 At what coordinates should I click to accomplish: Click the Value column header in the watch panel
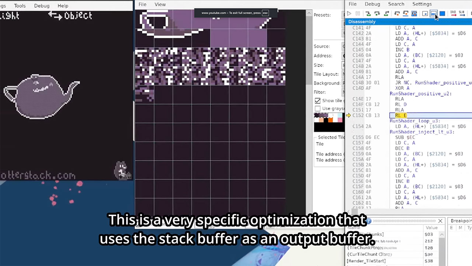(431, 228)
